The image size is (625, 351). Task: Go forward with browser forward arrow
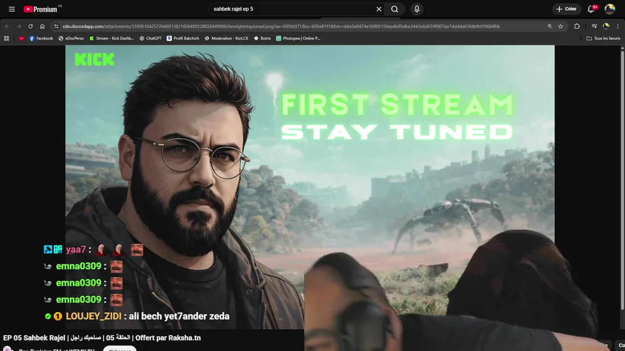19,26
